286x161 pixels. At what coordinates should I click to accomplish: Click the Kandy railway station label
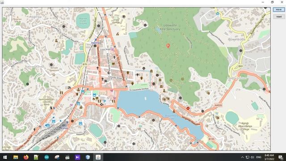tap(64, 128)
